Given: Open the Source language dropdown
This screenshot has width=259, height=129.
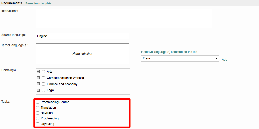Looking at the screenshot, I should 82,36.
